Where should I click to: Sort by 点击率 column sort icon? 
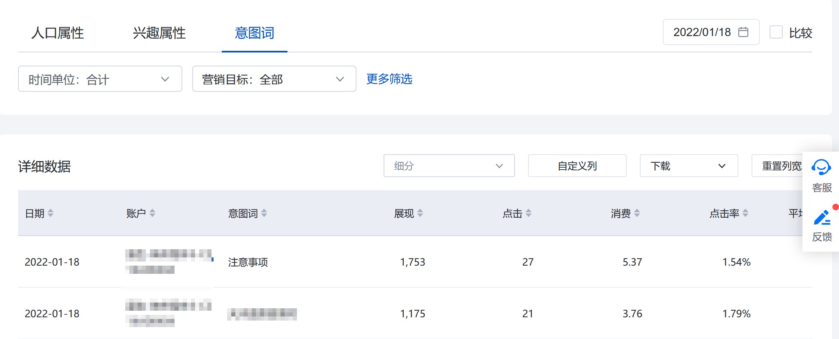(745, 213)
